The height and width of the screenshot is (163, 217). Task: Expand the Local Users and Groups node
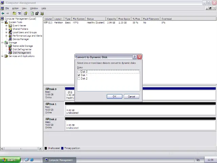point(6,32)
